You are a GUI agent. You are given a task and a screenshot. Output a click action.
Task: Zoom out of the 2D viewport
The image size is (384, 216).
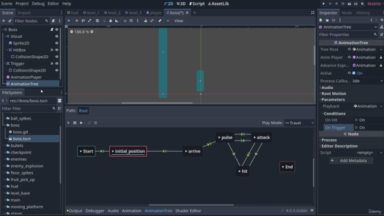pos(71,32)
